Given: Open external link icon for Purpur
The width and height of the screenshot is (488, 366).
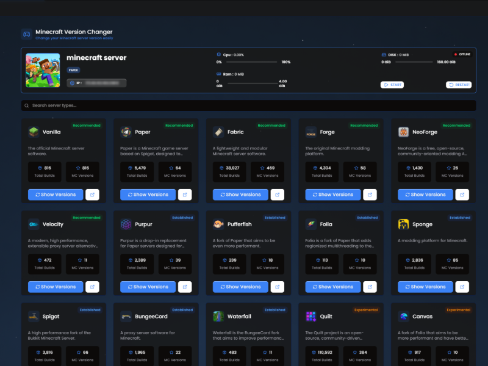Looking at the screenshot, I should pos(185,287).
